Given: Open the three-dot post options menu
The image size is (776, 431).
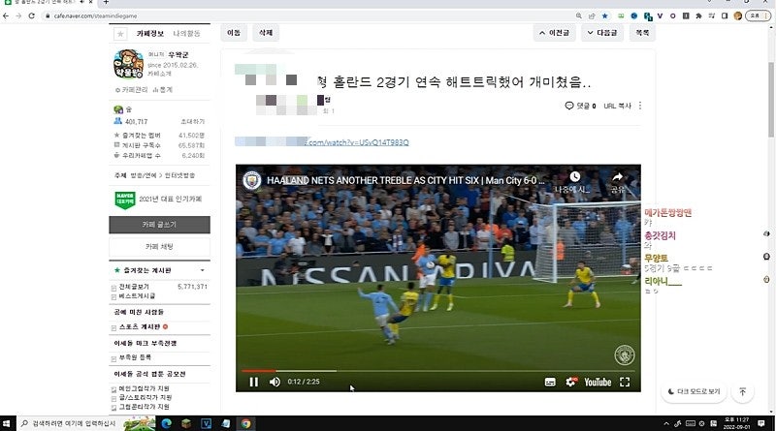Looking at the screenshot, I should coord(640,106).
